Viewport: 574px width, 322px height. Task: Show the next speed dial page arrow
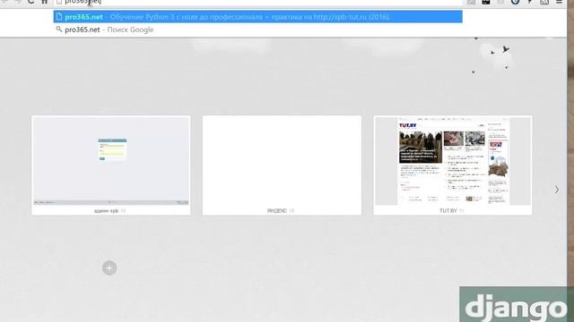coord(556,190)
